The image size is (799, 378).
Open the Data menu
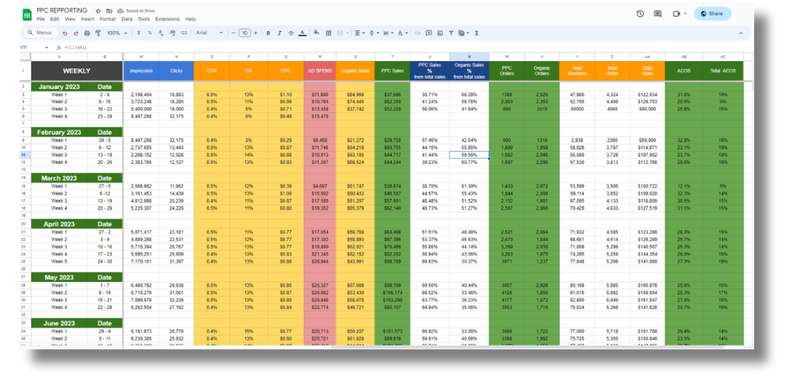click(127, 19)
